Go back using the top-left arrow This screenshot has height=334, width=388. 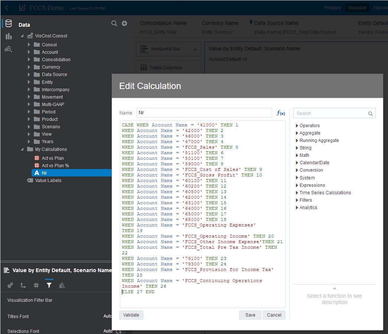click(x=7, y=8)
